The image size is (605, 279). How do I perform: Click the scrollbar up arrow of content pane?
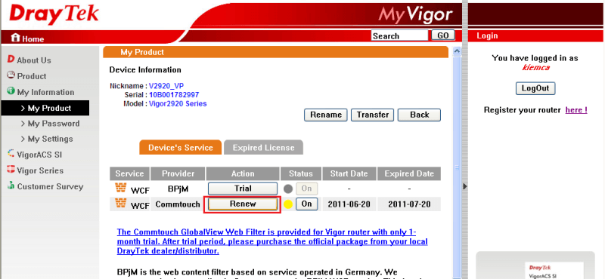457,51
